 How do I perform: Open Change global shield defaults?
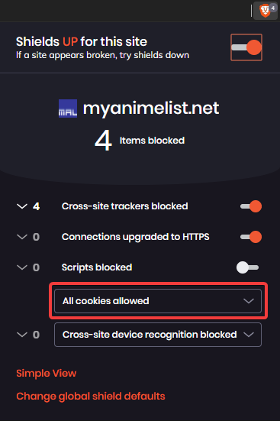91,397
